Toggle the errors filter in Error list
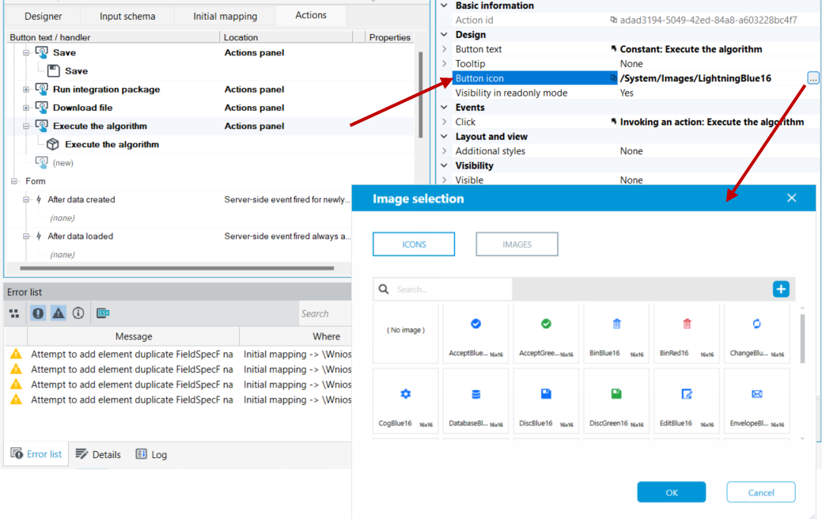The width and height of the screenshot is (822, 519). coord(38,313)
